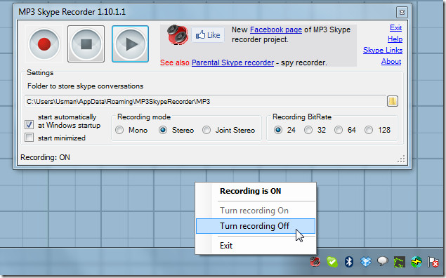Image resolution: width=446 pixels, height=278 pixels.
Task: Choose Turn recording Off in context menu
Action: point(256,226)
